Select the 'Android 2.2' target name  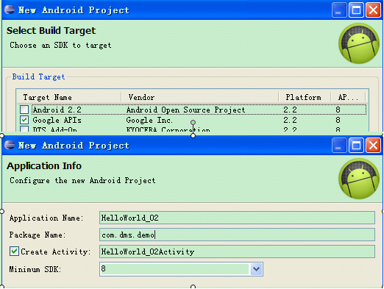tap(57, 110)
